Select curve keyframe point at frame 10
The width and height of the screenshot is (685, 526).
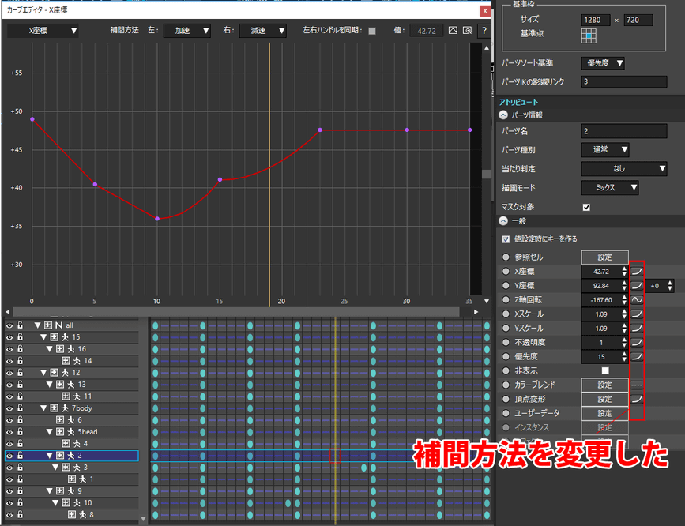click(157, 219)
